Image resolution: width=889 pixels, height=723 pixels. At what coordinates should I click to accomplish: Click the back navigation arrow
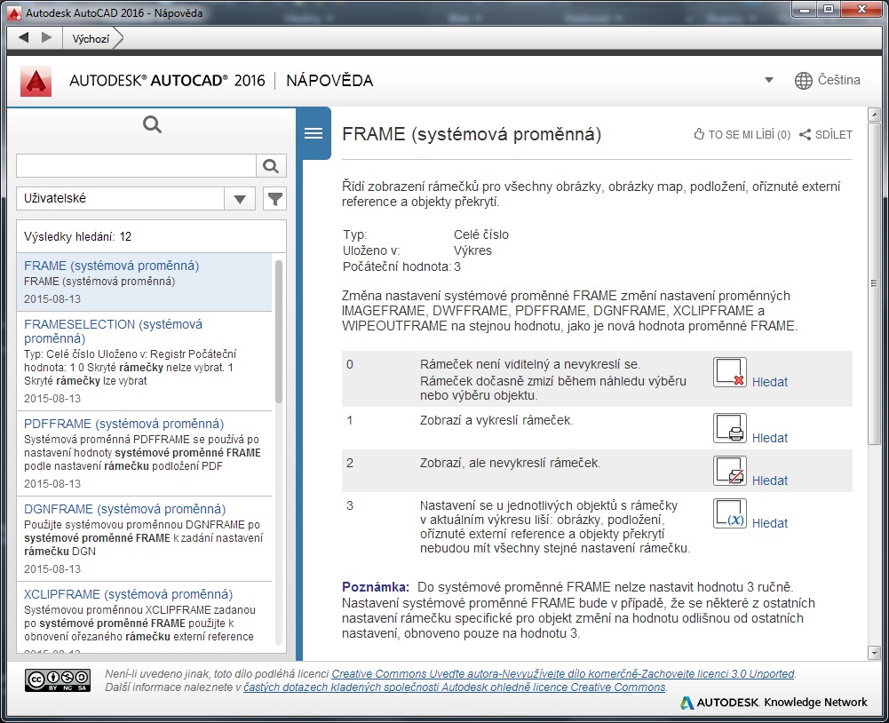23,37
